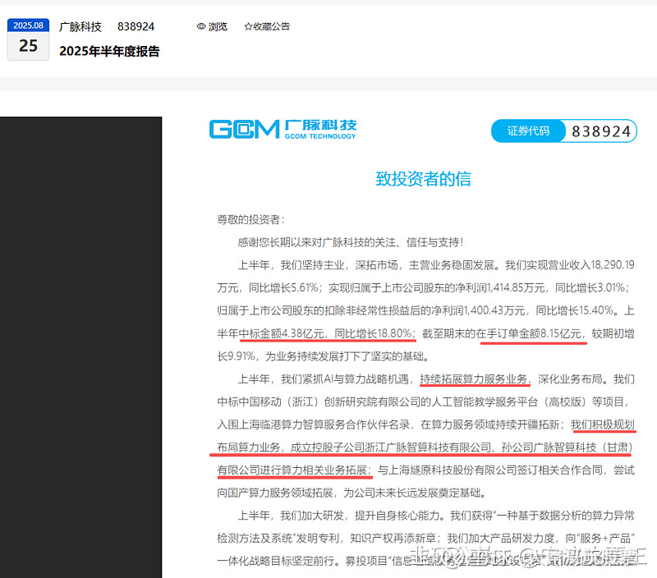
Task: Click the 收藏公告 text label
Action: click(272, 26)
